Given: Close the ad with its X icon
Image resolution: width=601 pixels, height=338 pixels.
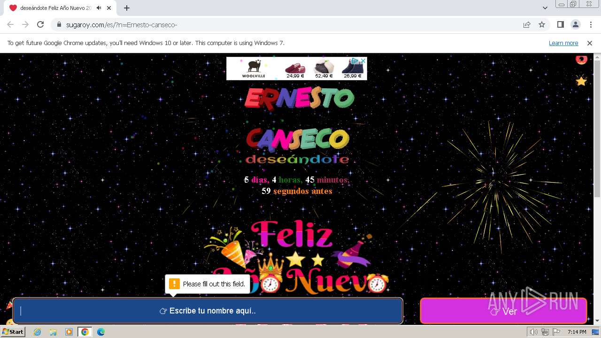Looking at the screenshot, I should point(363,61).
